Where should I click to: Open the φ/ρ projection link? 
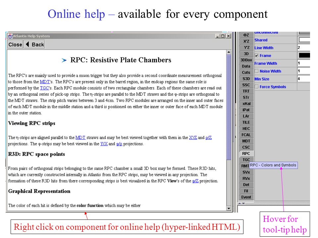119,144
